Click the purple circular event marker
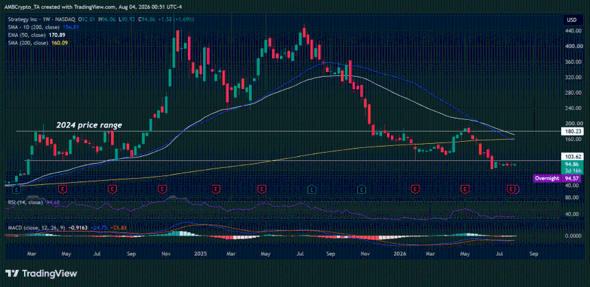This screenshot has height=287, width=590. click(x=516, y=189)
